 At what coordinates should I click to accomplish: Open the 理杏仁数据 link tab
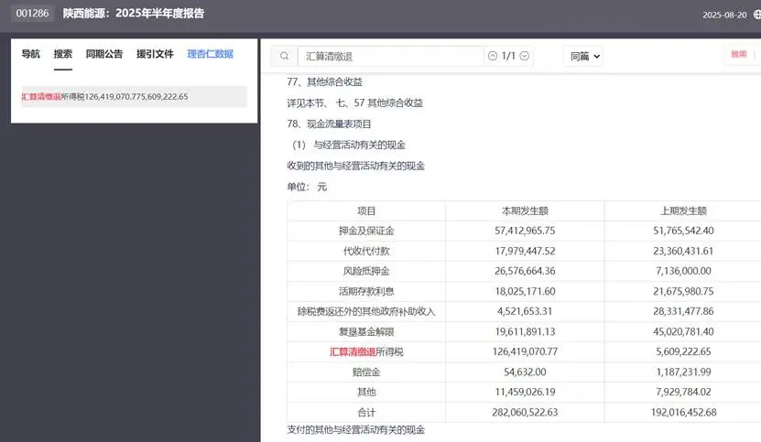[210, 54]
